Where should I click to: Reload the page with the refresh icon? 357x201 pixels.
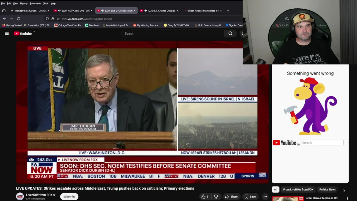point(18,19)
